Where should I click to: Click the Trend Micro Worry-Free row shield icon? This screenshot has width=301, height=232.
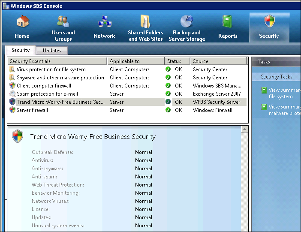coord(12,102)
